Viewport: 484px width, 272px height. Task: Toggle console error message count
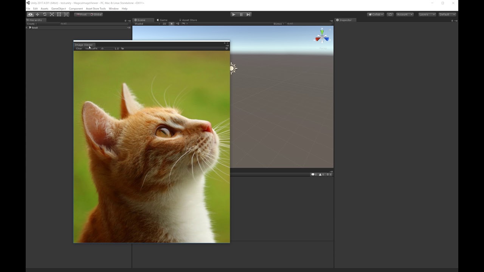pos(329,175)
